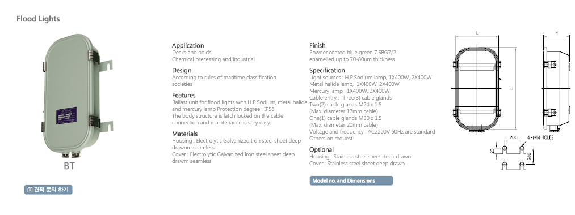This screenshot has height=215, width=575.
Task: Click the Finish section heading
Action: click(x=317, y=46)
